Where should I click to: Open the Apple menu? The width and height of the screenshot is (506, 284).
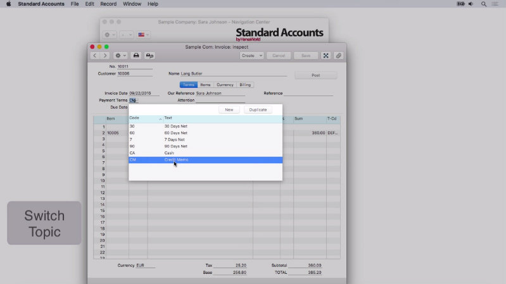(8, 4)
